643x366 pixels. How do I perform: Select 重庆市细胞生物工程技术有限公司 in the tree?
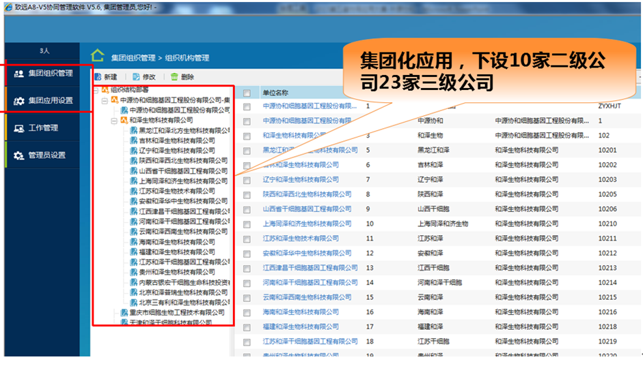click(x=172, y=313)
